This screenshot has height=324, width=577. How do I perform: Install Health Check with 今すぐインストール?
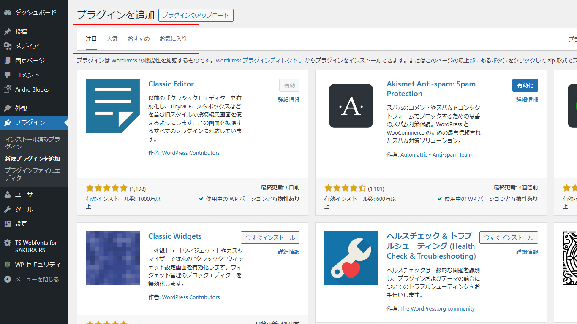point(509,238)
